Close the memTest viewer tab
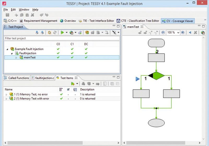 point(142,27)
